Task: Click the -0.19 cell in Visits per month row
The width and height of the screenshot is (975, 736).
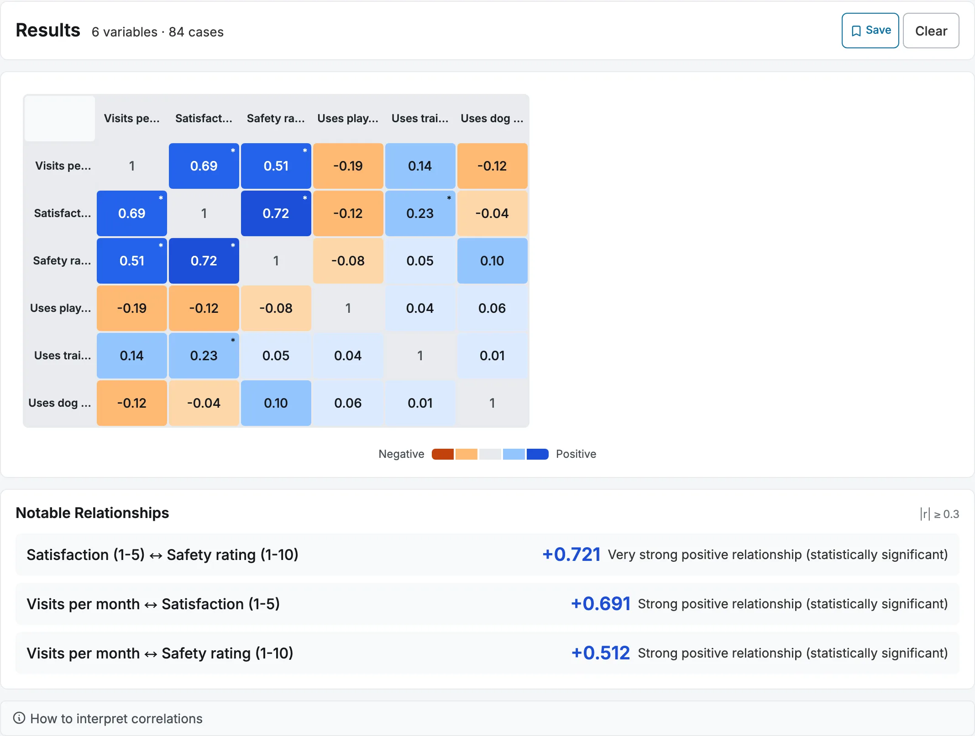Action: (348, 166)
